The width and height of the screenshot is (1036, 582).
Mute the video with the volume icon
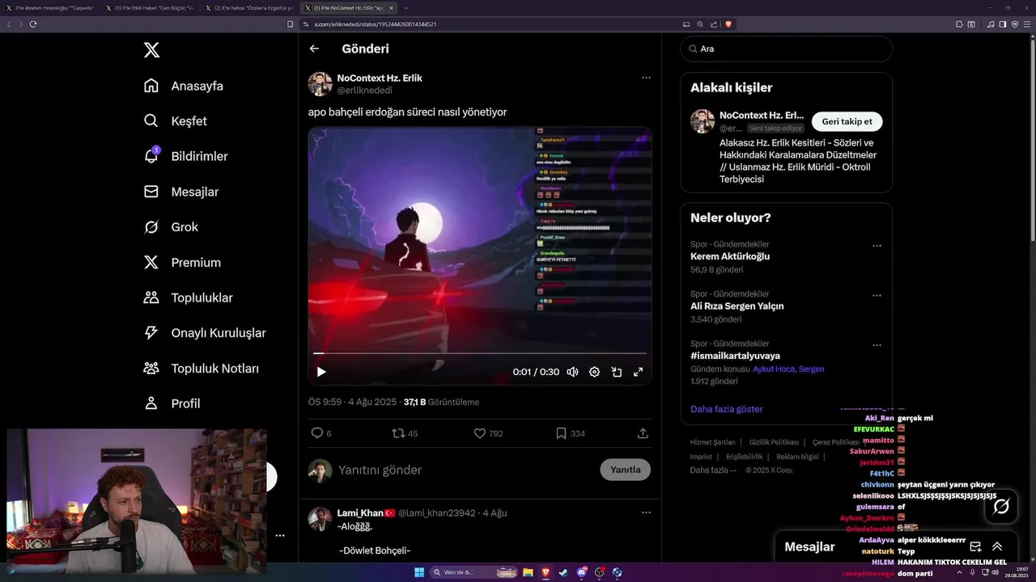click(x=572, y=372)
